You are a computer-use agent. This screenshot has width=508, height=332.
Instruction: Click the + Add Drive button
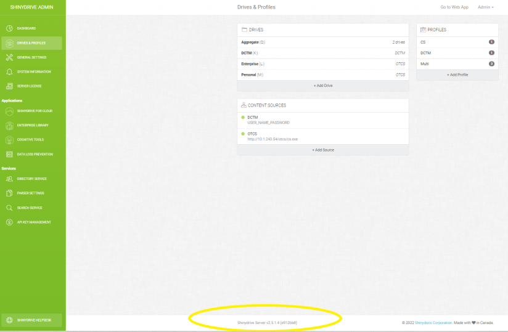[x=322, y=85]
